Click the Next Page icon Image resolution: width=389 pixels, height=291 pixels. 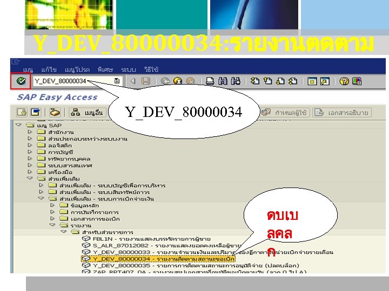[280, 81]
